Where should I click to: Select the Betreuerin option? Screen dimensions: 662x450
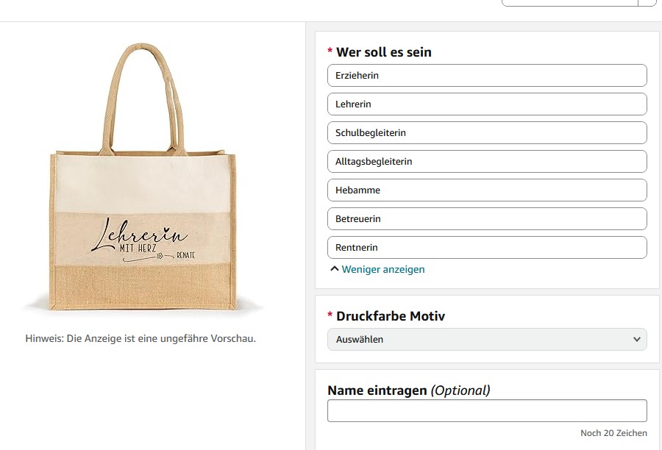coord(487,219)
